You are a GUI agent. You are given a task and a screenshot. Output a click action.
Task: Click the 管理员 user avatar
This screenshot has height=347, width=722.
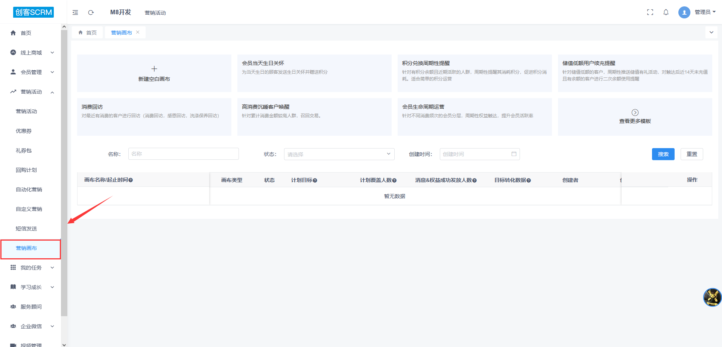point(684,12)
